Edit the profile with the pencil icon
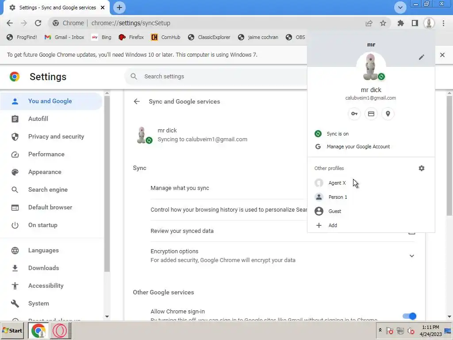453x340 pixels. [x=422, y=57]
